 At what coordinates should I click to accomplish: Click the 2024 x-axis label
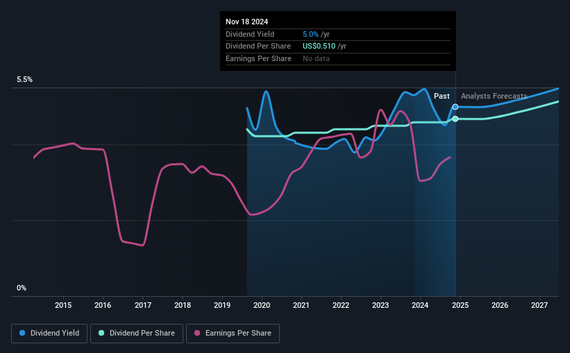420,305
